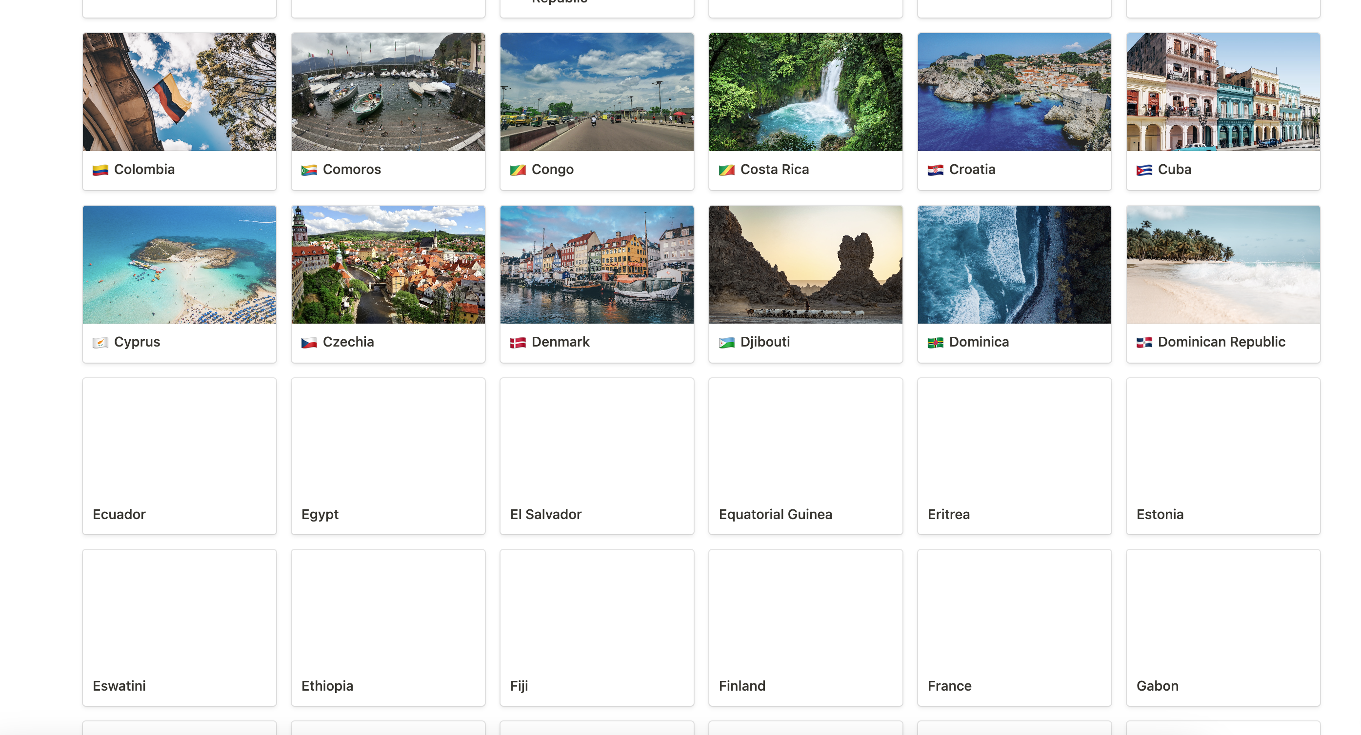1361x735 pixels.
Task: Select the Finland card title
Action: pyautogui.click(x=742, y=686)
